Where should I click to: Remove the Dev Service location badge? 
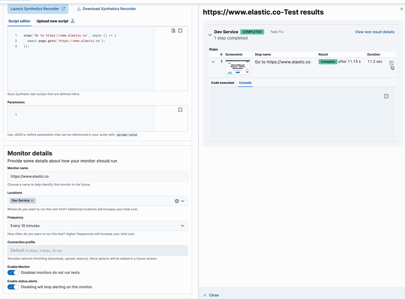(31, 201)
